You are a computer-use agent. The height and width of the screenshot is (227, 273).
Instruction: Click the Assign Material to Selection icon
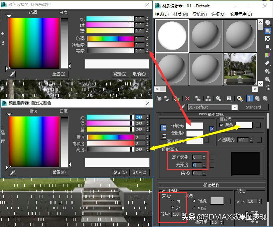pyautogui.click(x=177, y=98)
